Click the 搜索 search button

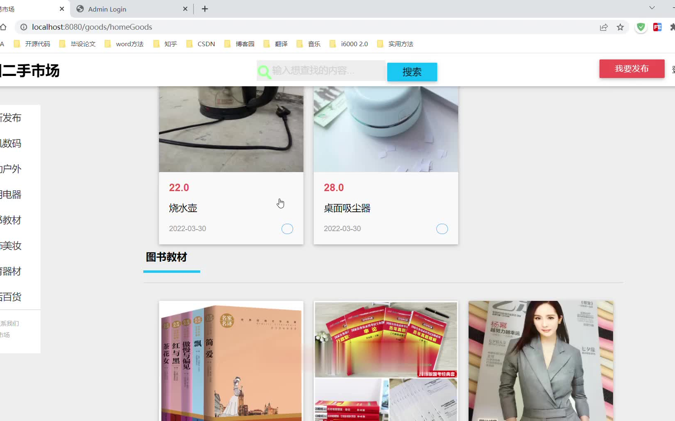[412, 71]
